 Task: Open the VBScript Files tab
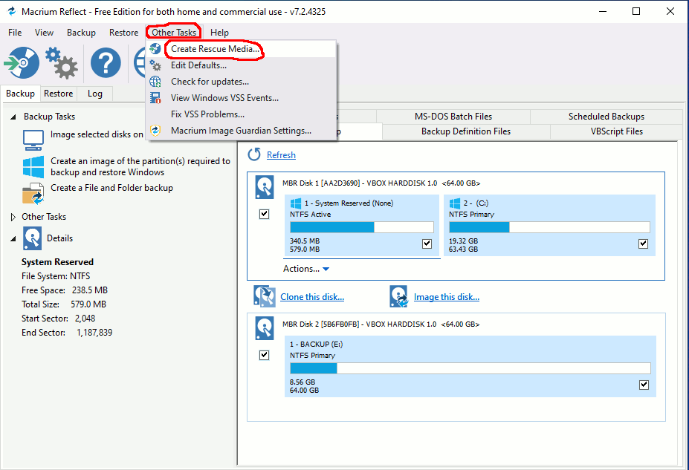pos(616,131)
